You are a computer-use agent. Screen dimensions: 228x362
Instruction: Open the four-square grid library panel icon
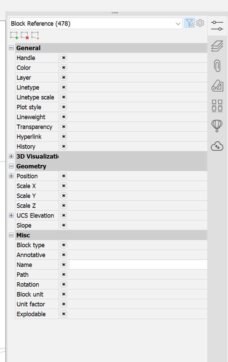coord(217,106)
